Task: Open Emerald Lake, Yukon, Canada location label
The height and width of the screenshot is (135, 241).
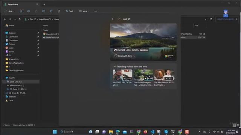Action: point(131,50)
